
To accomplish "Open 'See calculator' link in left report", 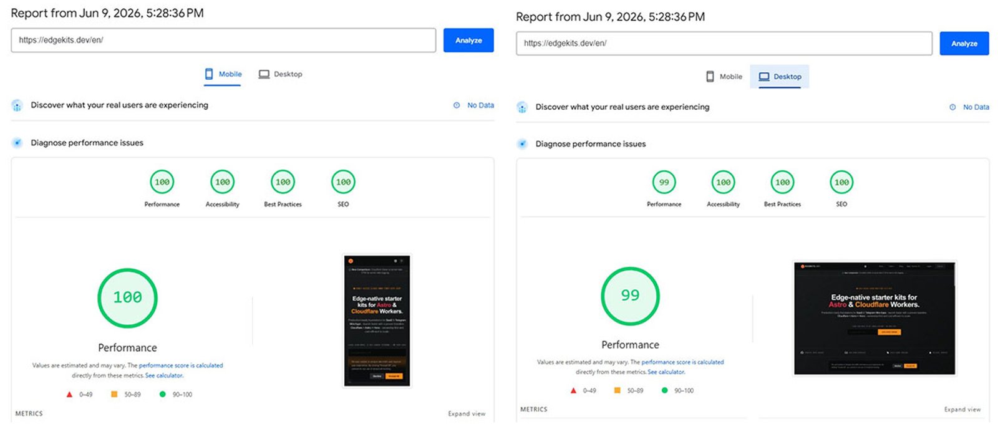I will click(x=164, y=375).
